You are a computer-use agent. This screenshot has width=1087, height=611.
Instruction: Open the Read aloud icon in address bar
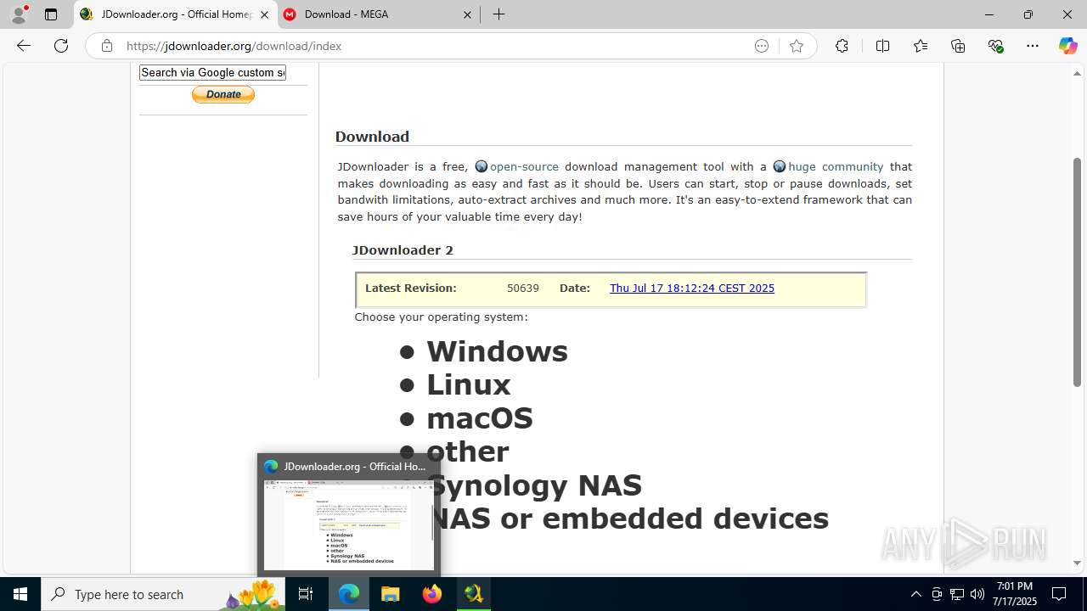762,46
